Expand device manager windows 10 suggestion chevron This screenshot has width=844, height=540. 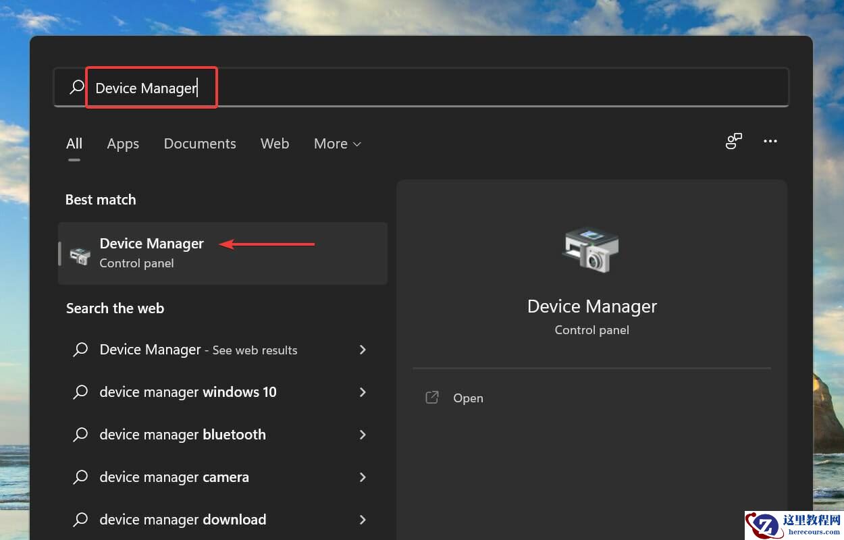(x=363, y=392)
